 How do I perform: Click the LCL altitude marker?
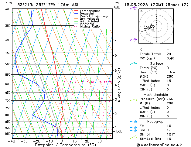119,131
